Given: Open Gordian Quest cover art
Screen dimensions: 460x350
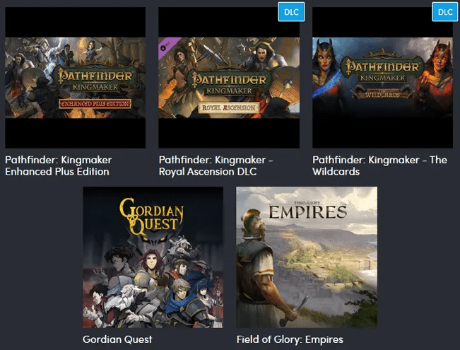Looking at the screenshot, I should pos(153,257).
